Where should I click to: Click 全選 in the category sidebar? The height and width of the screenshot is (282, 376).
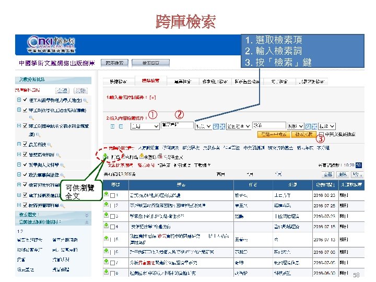[62, 91]
